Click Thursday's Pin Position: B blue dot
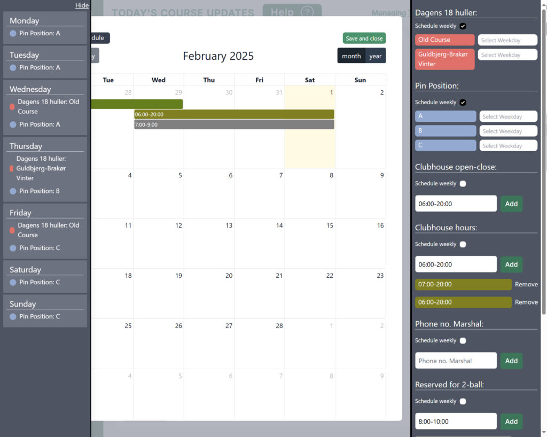 pyautogui.click(x=13, y=191)
